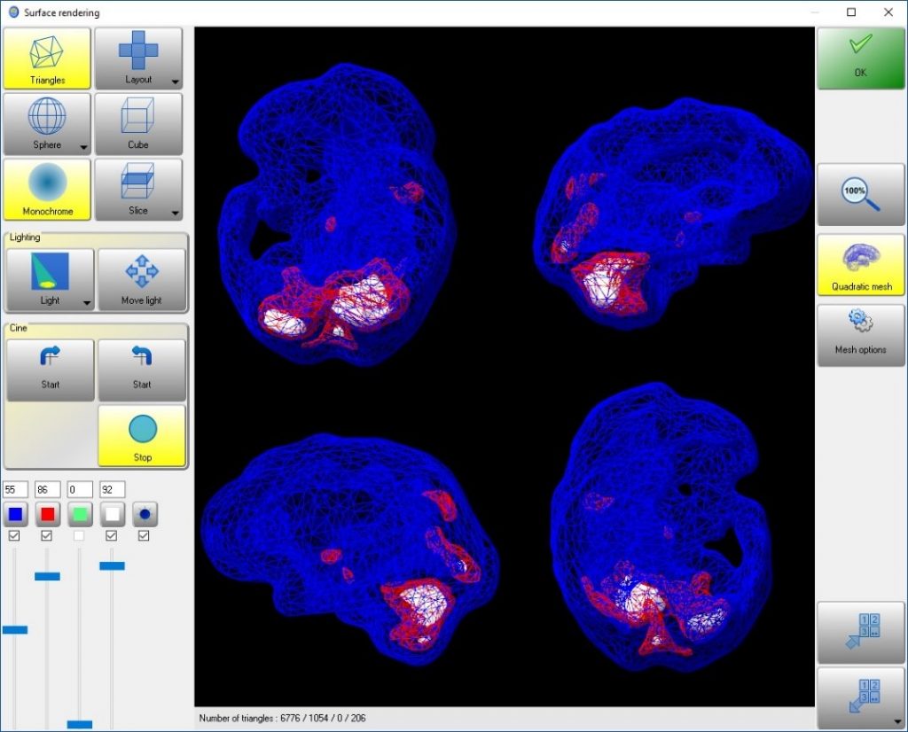This screenshot has width=908, height=732.
Task: Reset zoom to 100% with the magnifier
Action: (x=860, y=195)
